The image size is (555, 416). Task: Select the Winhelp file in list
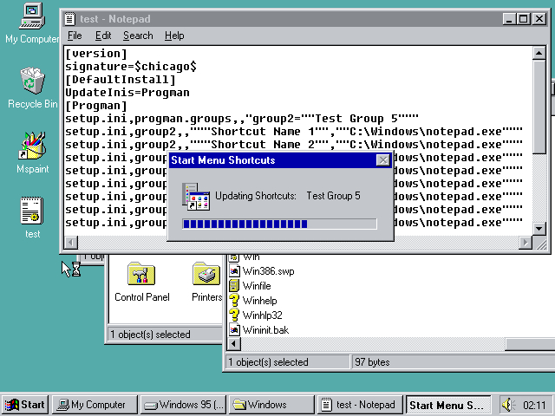[x=257, y=300]
